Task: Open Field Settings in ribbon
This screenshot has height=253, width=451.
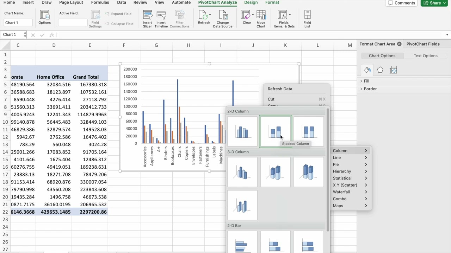Action: [x=95, y=19]
